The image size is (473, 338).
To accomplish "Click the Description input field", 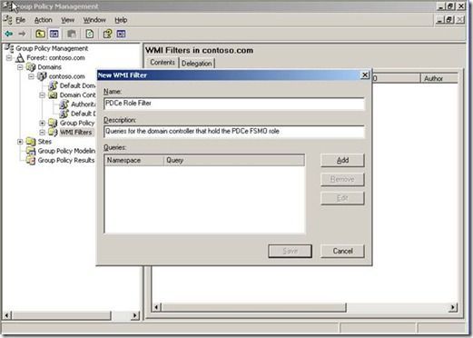I will [234, 132].
